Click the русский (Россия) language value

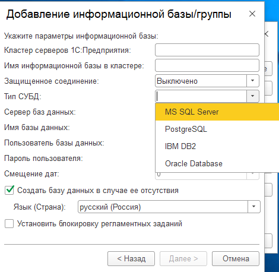(110, 207)
